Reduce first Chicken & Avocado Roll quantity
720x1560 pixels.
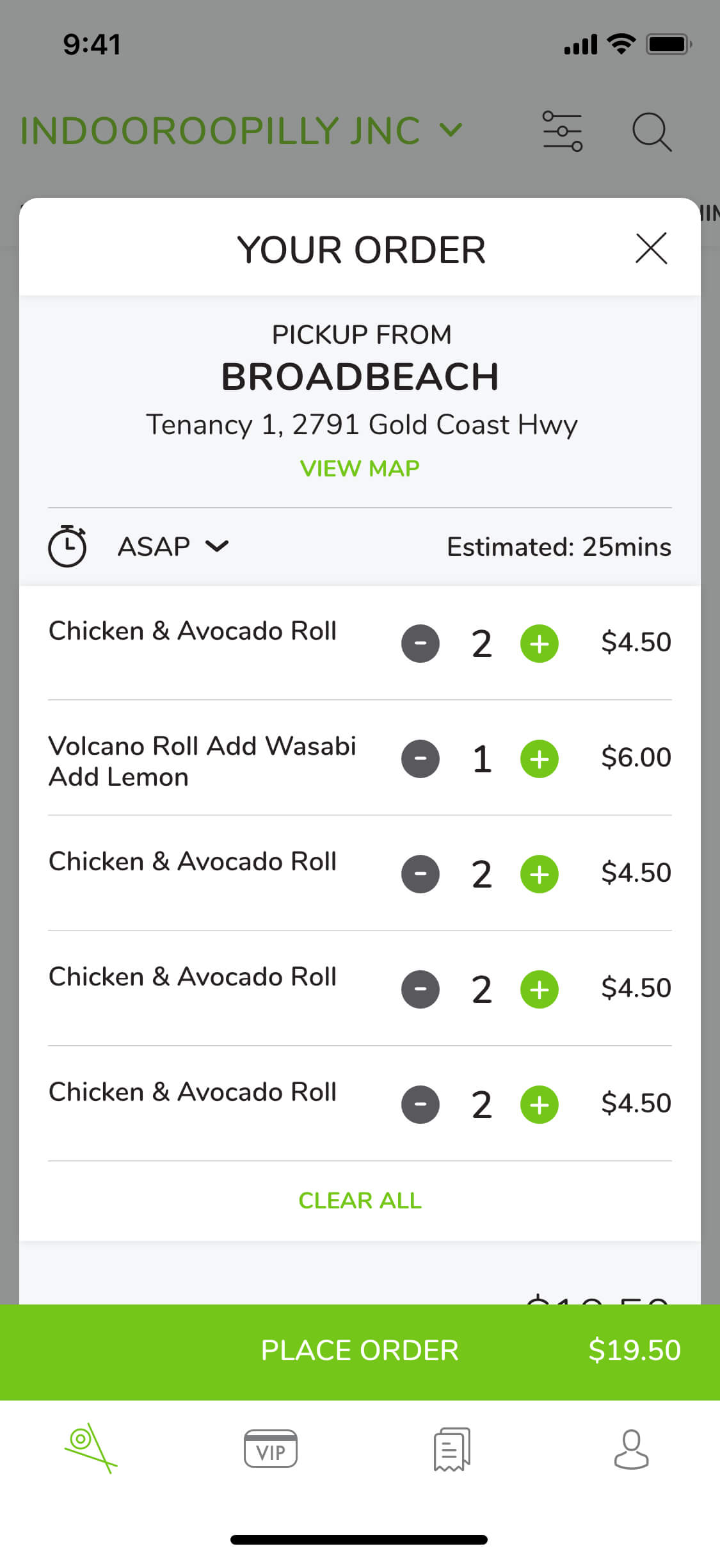(x=420, y=644)
